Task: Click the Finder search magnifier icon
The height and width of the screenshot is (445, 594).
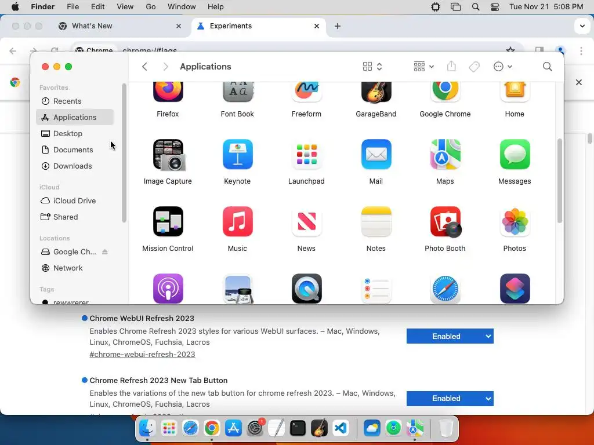Action: pyautogui.click(x=547, y=67)
